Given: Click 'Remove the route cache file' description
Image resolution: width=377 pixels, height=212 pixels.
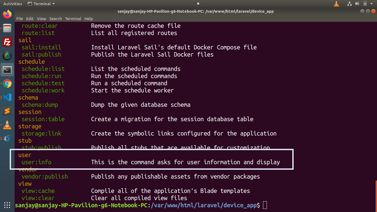Looking at the screenshot, I should (x=136, y=26).
